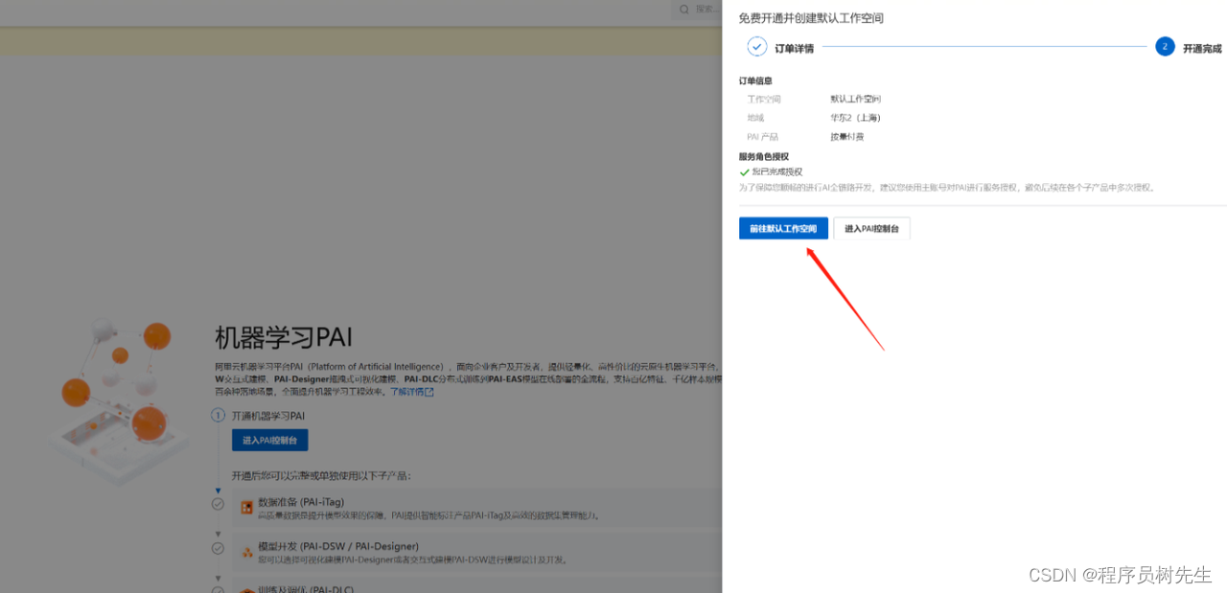Click the step 1 circle beside 开通机器学习PAI
The height and width of the screenshot is (593, 1227).
tap(218, 416)
